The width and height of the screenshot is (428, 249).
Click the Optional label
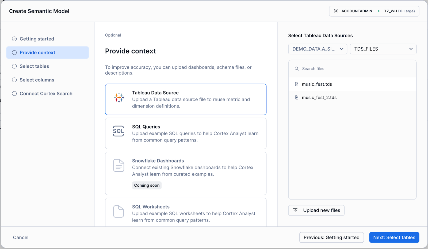pyautogui.click(x=113, y=35)
